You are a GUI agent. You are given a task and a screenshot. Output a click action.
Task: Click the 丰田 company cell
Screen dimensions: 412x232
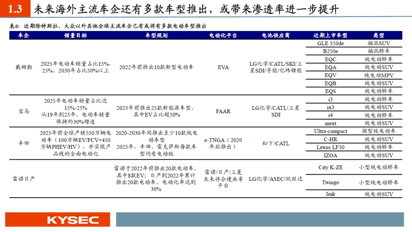coord(24,143)
